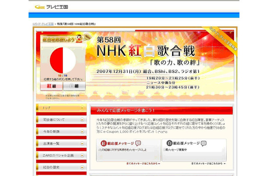
Task: Click arrow icon on 出演者一覧 row
Action: 82,143
